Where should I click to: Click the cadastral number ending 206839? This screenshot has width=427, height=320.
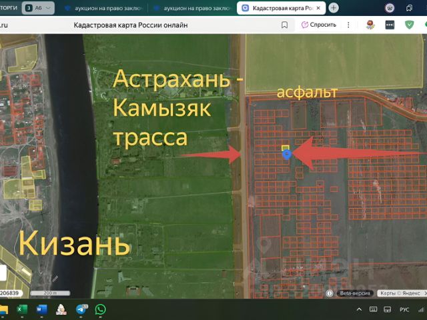point(11,293)
